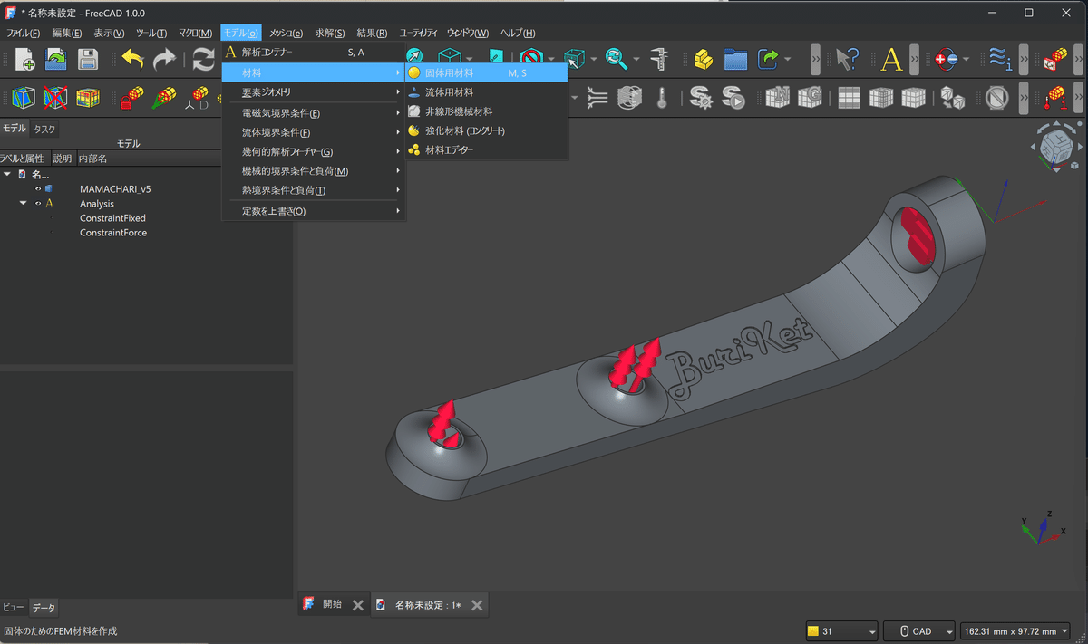Click the mesh cube labeled N icon
Viewport: 1088px width, 644px height.
coord(777,97)
